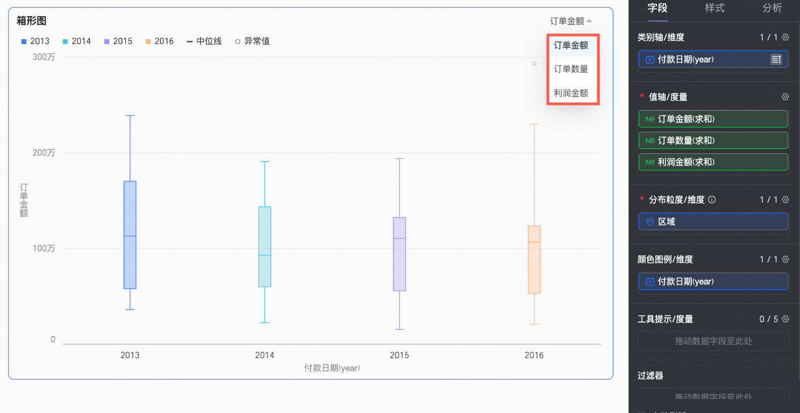The height and width of the screenshot is (413, 800).
Task: Click the purple 2015 legend color square
Action: tap(106, 41)
